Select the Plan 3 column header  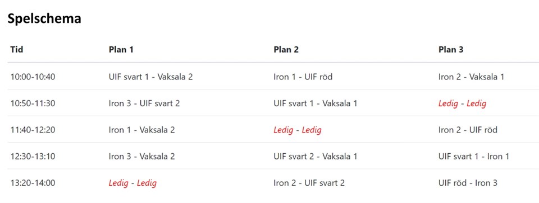pos(451,50)
